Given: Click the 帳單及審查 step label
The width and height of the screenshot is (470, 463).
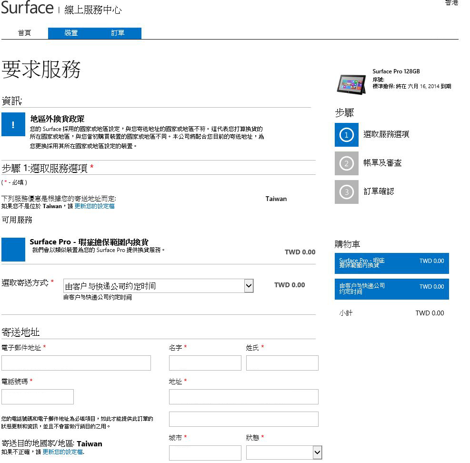Looking at the screenshot, I should (x=382, y=163).
